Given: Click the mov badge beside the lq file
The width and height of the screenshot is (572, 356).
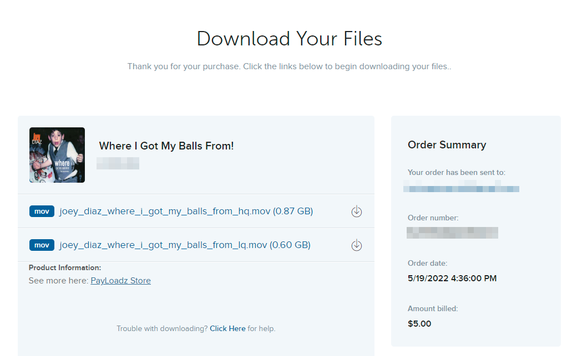Looking at the screenshot, I should [x=42, y=245].
